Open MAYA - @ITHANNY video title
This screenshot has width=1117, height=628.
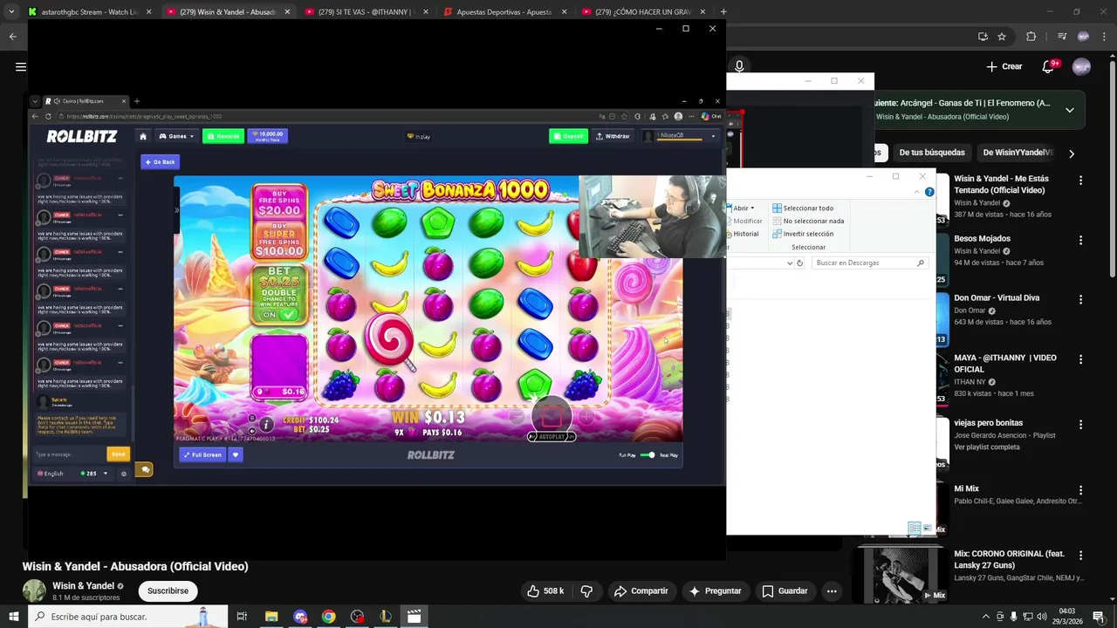click(x=1005, y=364)
